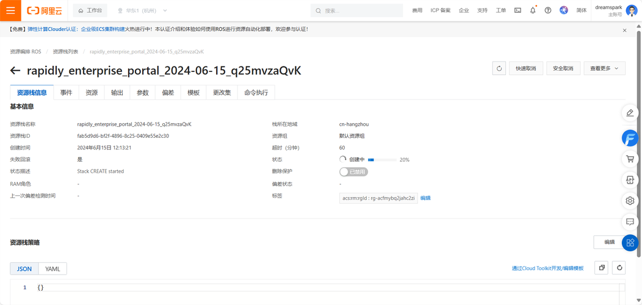Open the 工单 menu
Image resolution: width=642 pixels, height=305 pixels.
pyautogui.click(x=501, y=10)
